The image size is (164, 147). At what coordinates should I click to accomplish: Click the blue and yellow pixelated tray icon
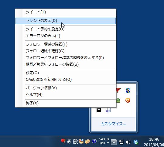(128, 91)
